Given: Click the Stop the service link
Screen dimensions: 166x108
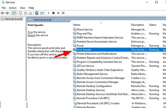Looking at the screenshot, I should 30,32.
